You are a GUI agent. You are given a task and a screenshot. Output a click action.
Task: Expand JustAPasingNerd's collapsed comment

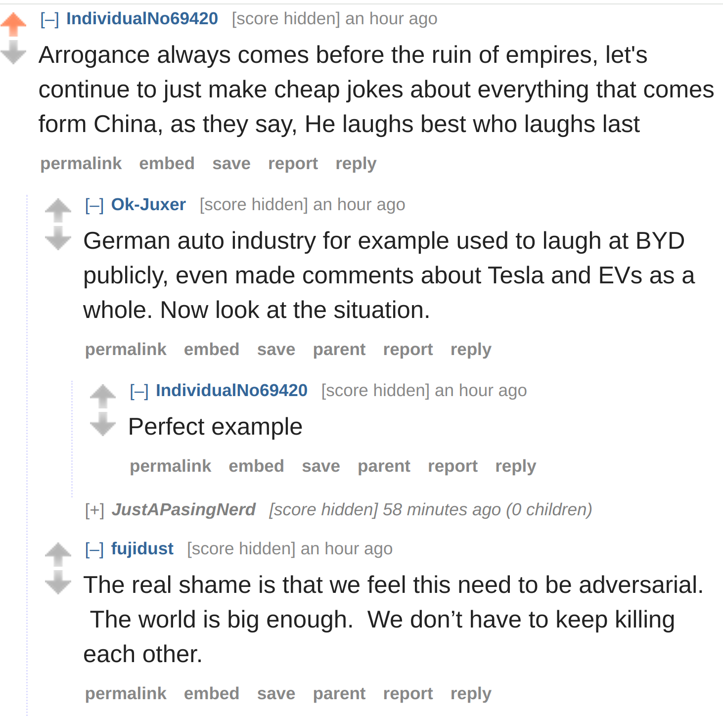pos(94,510)
